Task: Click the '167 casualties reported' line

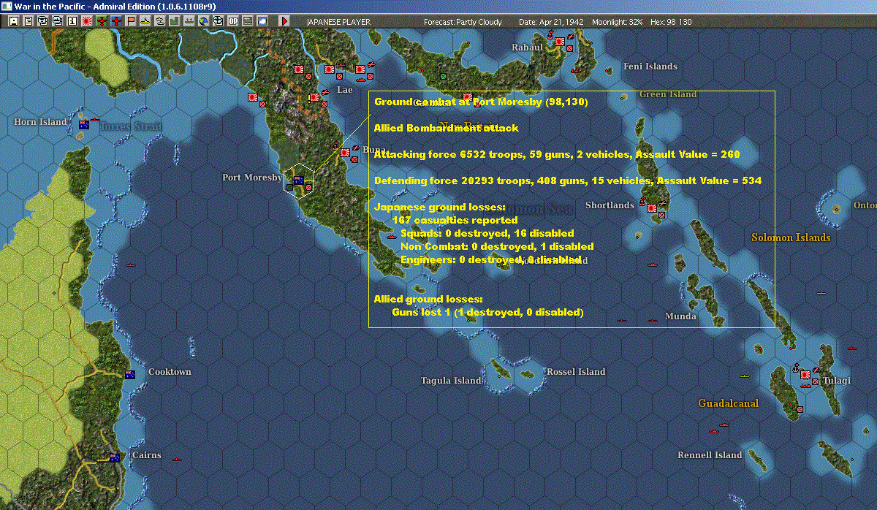Action: 455,220
